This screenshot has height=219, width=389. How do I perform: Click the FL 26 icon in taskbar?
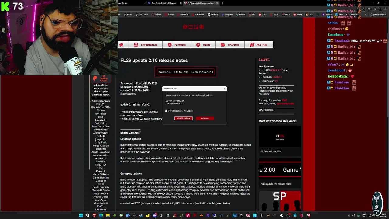(x=308, y=215)
